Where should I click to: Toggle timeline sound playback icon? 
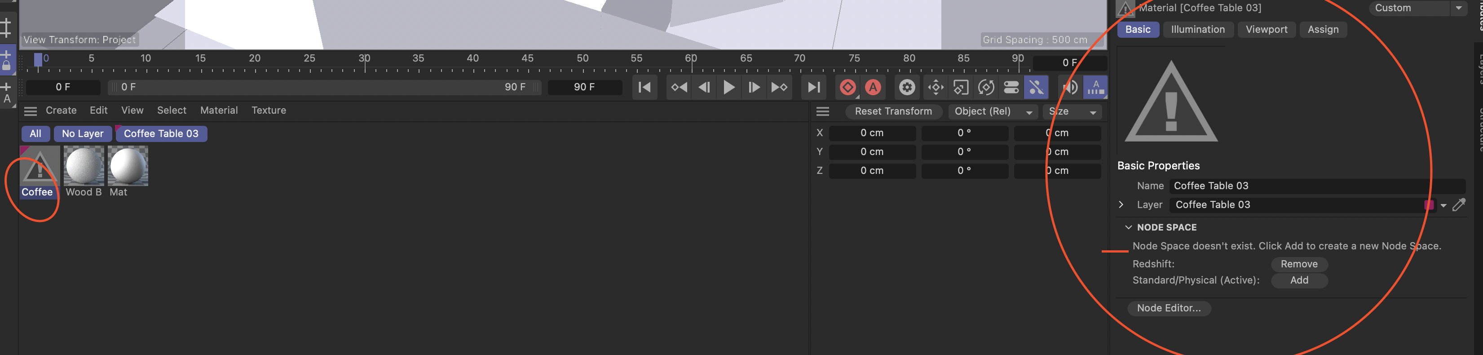tap(1070, 88)
